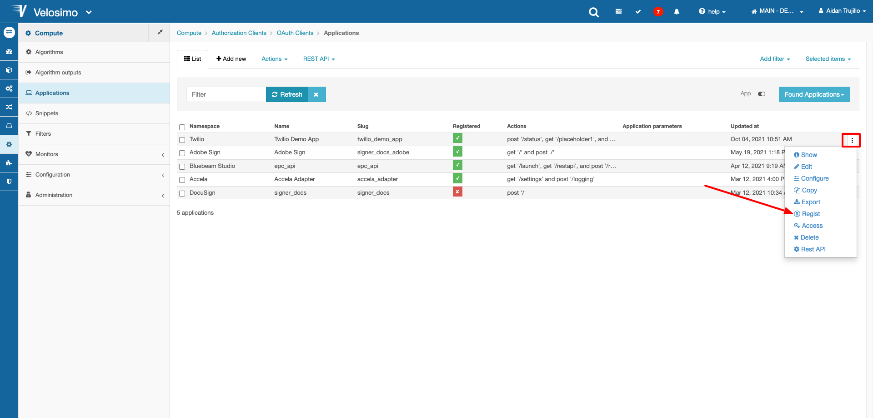Open the help dropdown
The width and height of the screenshot is (873, 418).
click(x=712, y=11)
